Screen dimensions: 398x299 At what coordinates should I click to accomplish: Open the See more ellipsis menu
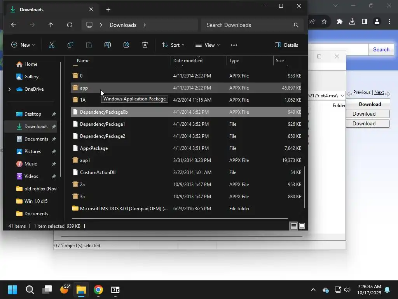234,45
